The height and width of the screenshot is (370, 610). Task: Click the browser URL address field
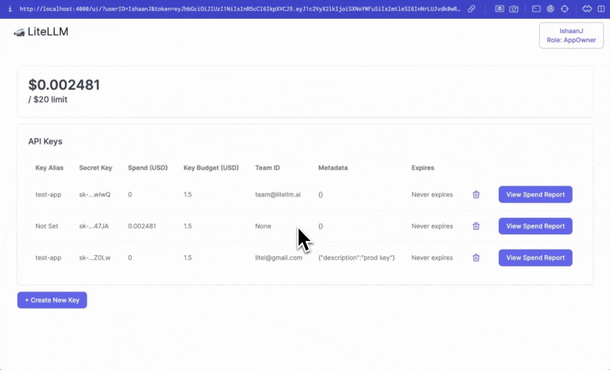239,9
